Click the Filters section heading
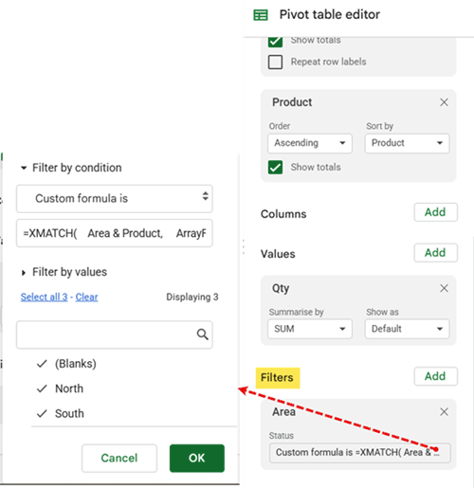The height and width of the screenshot is (488, 474). click(277, 377)
